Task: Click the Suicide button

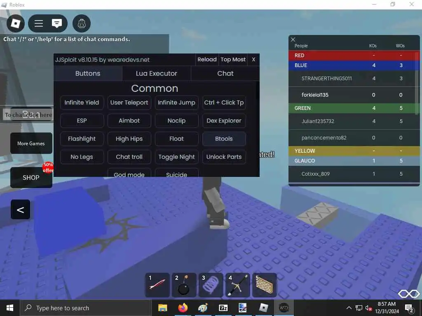Action: click(176, 173)
